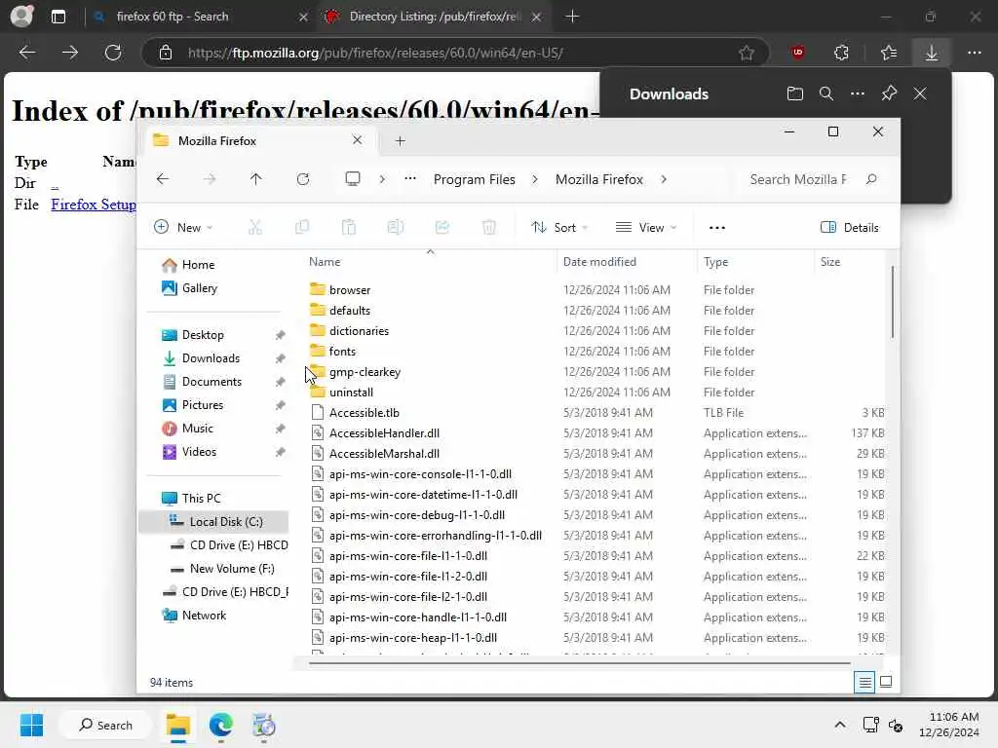
Task: Click the Edge Downloads toolbar button
Action: pos(931,53)
